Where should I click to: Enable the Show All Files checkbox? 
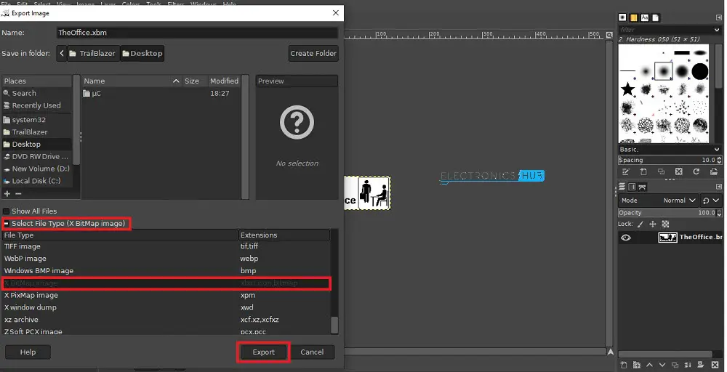point(7,211)
